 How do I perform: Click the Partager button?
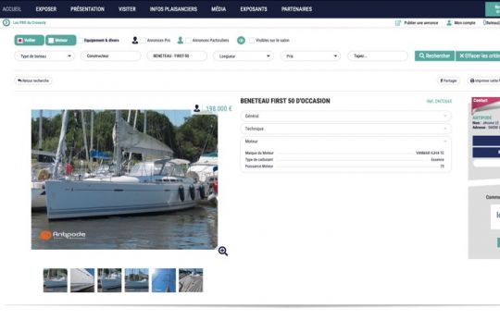(448, 80)
